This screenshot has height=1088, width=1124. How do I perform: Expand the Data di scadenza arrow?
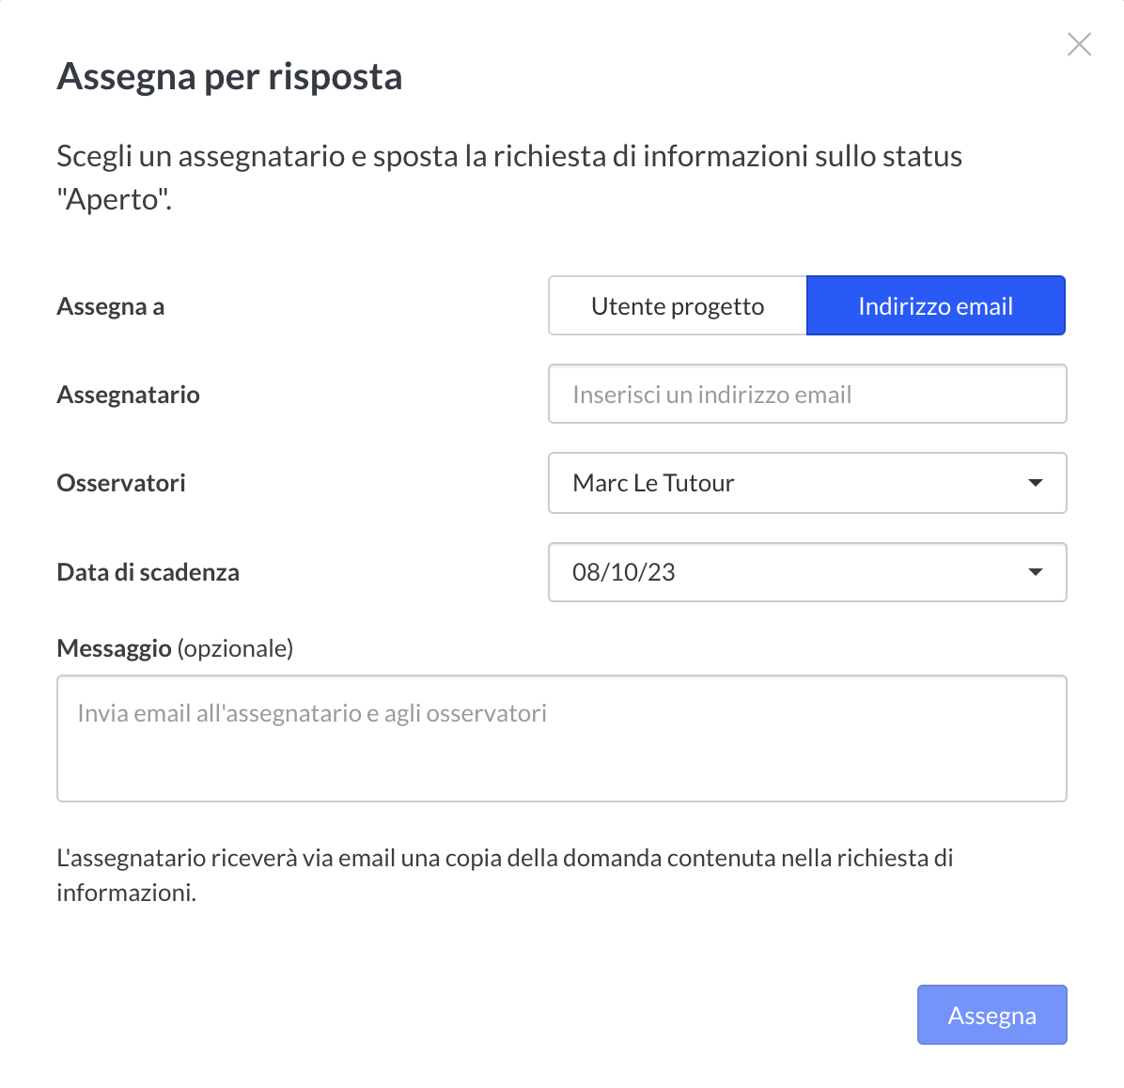click(1035, 572)
